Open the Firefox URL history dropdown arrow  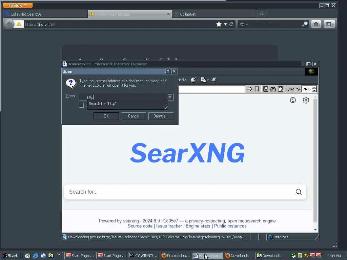point(225,24)
